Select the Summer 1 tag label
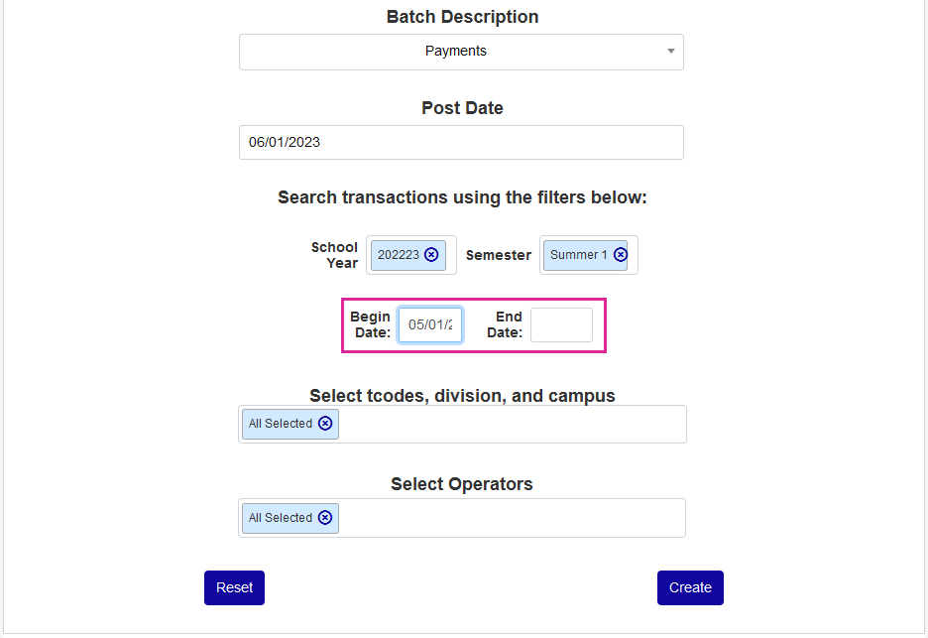 click(579, 254)
